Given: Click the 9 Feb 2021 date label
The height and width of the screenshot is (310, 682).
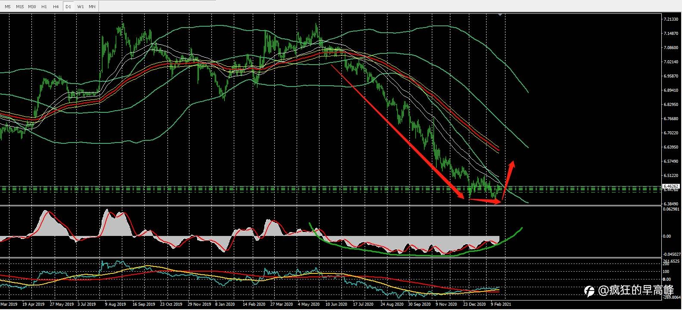Looking at the screenshot, I should pos(502,304).
